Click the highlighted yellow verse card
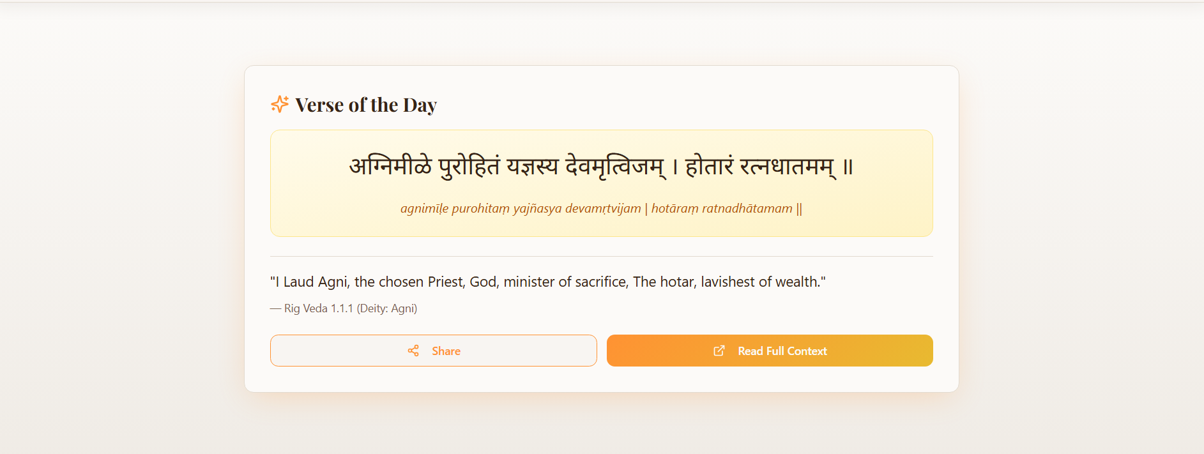Screen dimensions: 1204x454 [601, 183]
